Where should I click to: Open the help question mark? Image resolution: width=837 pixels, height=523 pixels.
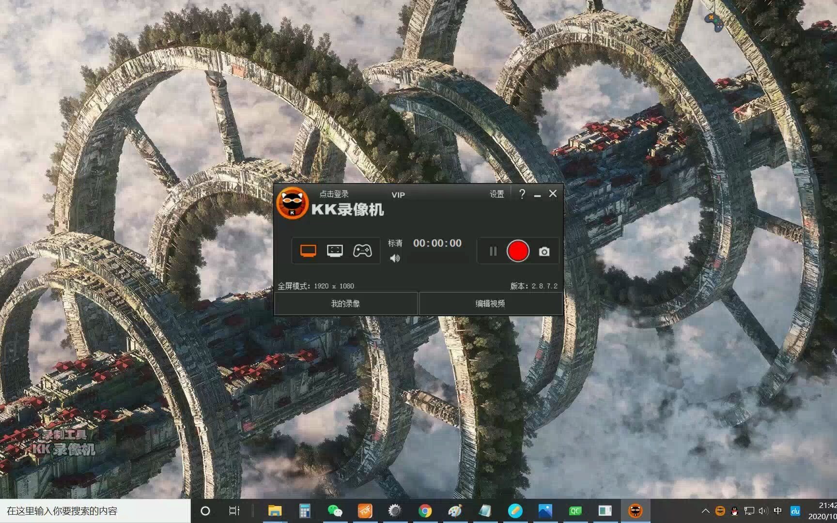522,194
